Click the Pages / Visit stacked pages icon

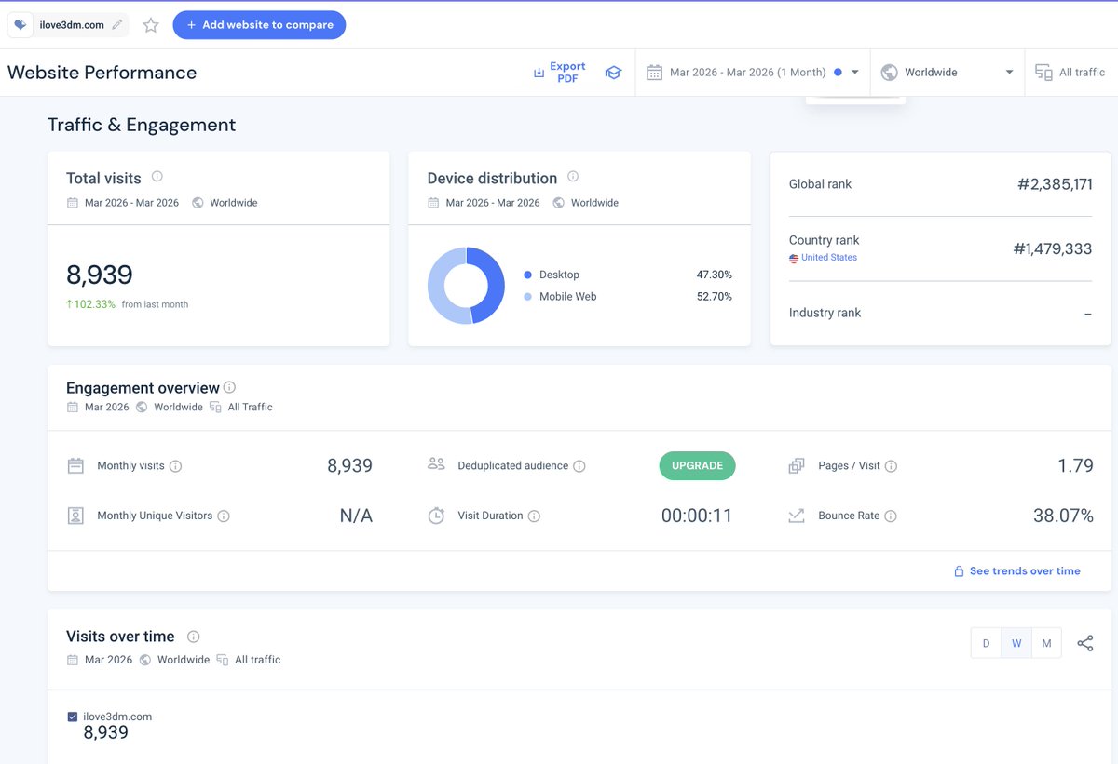click(797, 466)
